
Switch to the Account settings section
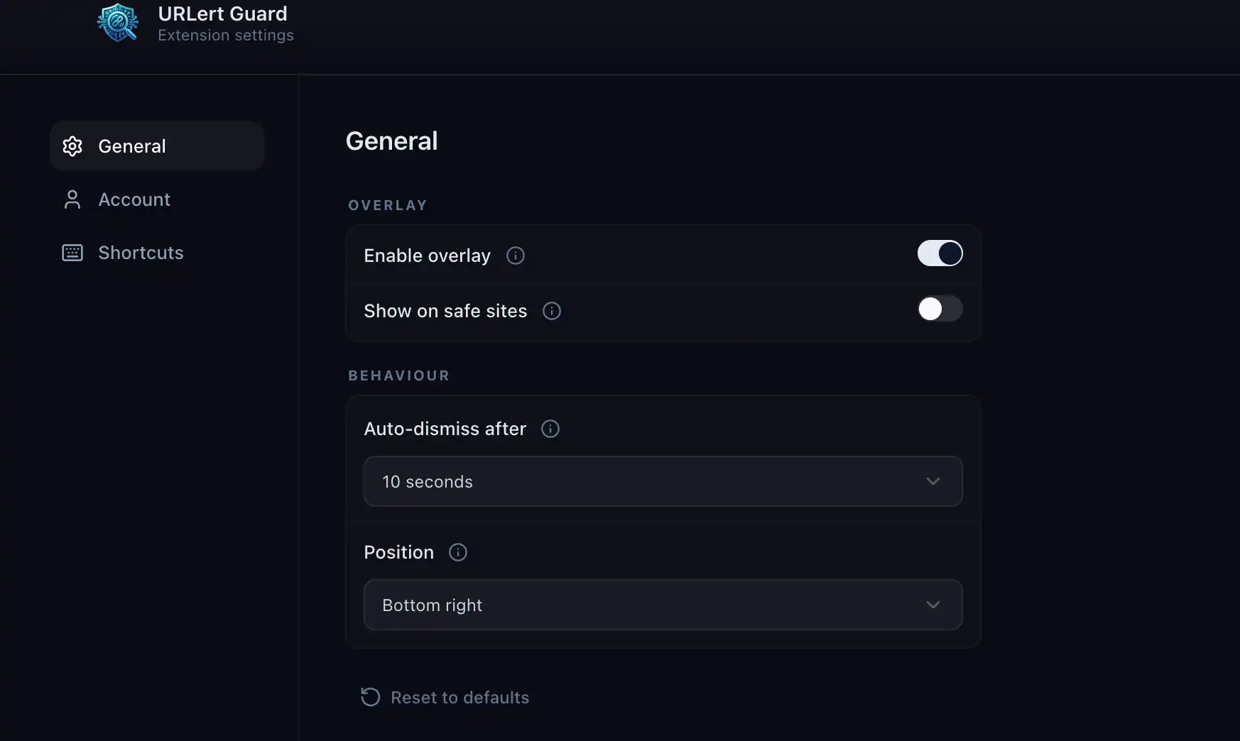134,199
